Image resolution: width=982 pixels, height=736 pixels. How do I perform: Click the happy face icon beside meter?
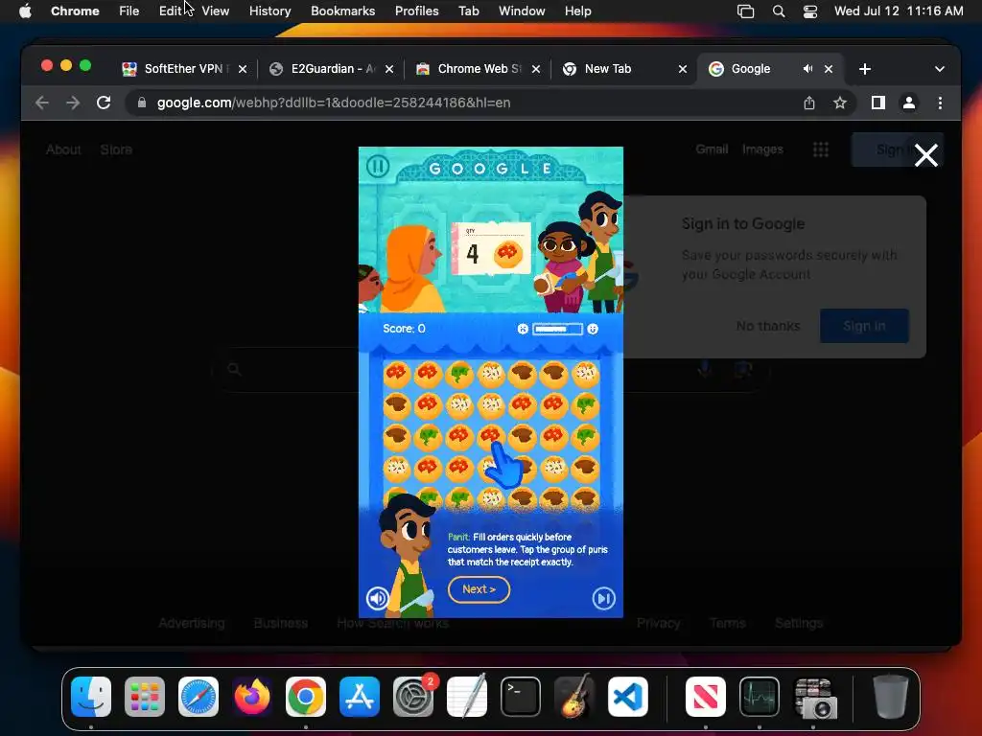coord(593,330)
